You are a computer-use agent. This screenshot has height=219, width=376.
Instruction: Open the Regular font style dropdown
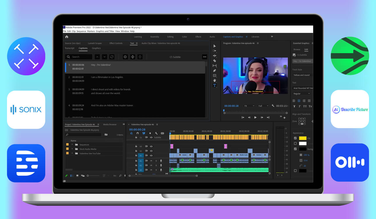[x=302, y=94]
